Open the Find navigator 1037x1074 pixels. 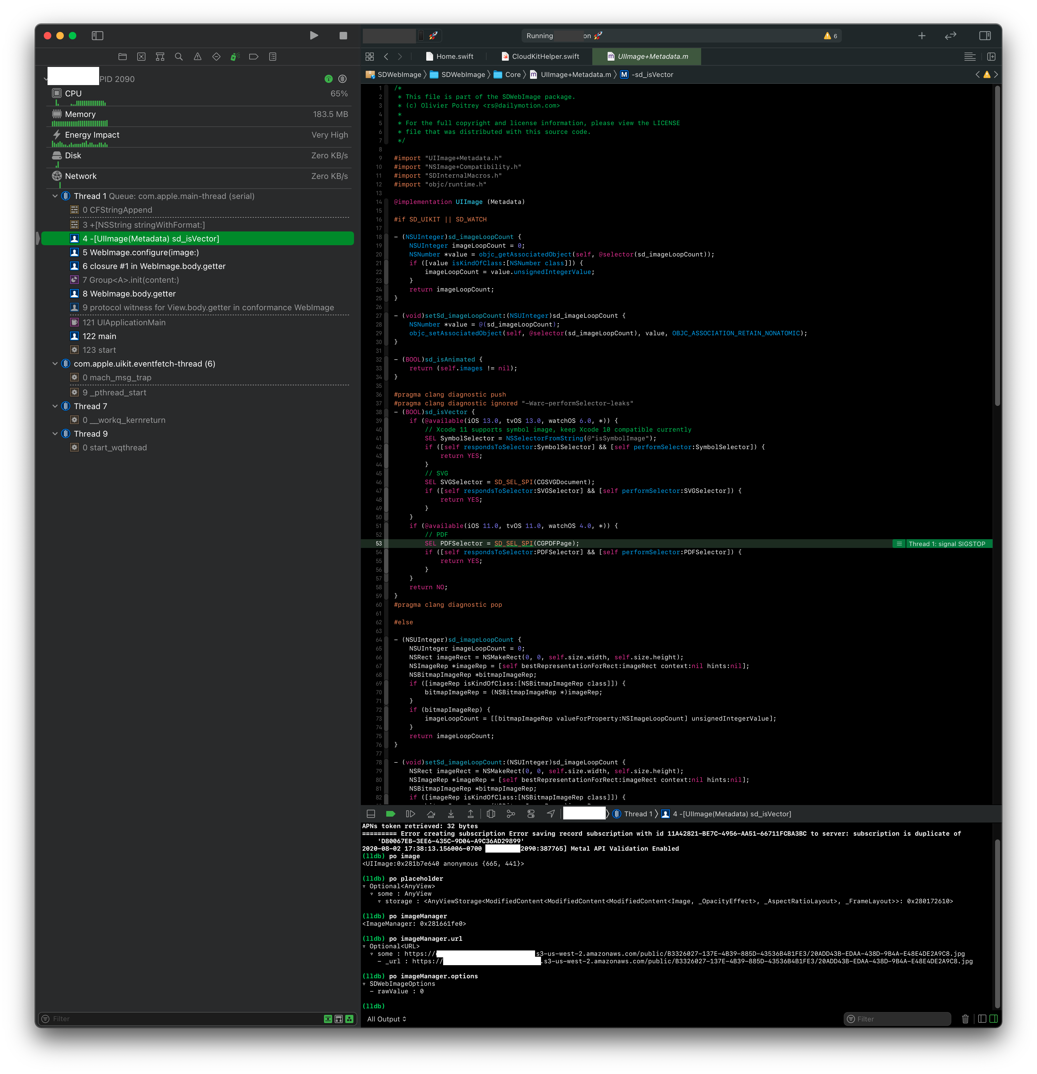coord(179,56)
